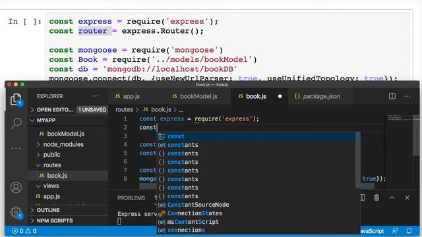The image size is (422, 237).
Task: Click the 1 UNSAVED badge
Action: [x=92, y=110]
